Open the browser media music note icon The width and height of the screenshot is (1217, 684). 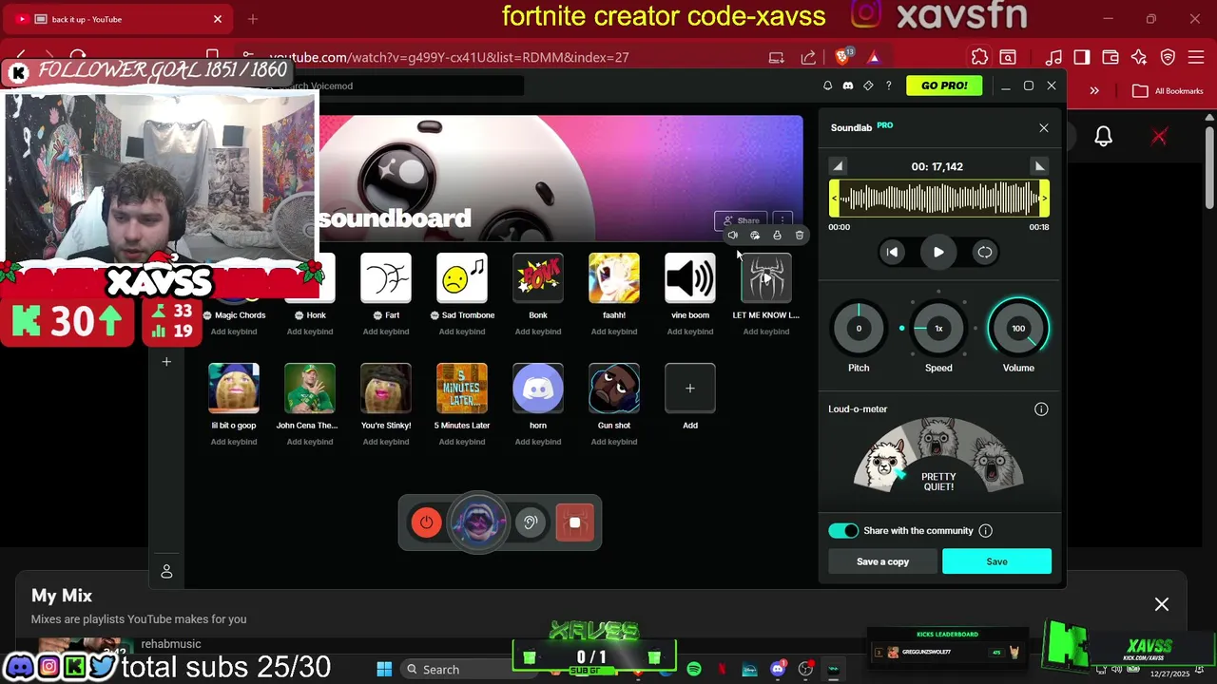pos(1053,57)
